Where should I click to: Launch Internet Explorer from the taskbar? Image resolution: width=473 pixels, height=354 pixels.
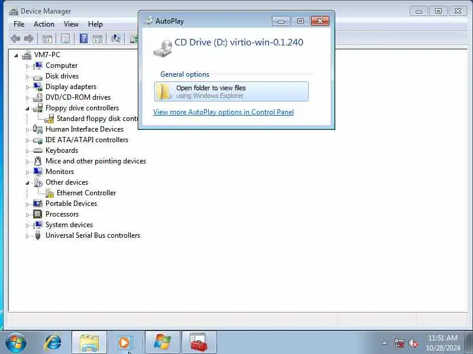pyautogui.click(x=53, y=343)
